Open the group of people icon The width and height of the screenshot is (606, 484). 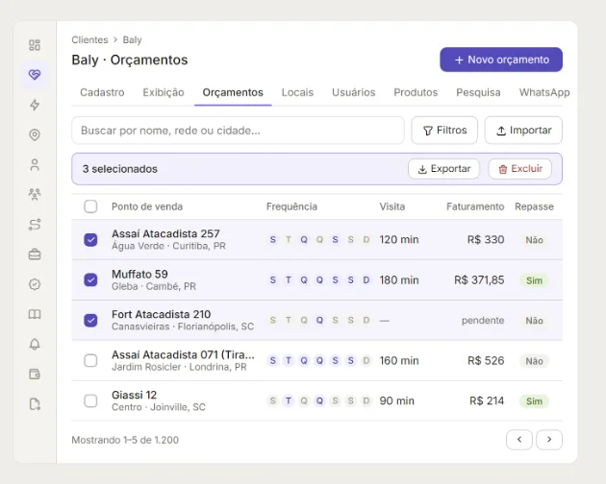pos(35,194)
